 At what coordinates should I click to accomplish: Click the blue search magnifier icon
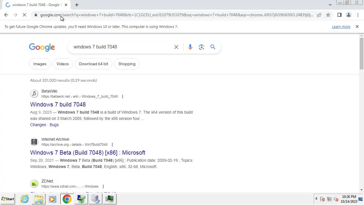pos(213,47)
